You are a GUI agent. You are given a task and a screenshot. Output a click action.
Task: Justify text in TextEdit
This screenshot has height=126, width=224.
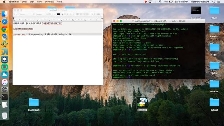pyautogui.click(x=87, y=14)
